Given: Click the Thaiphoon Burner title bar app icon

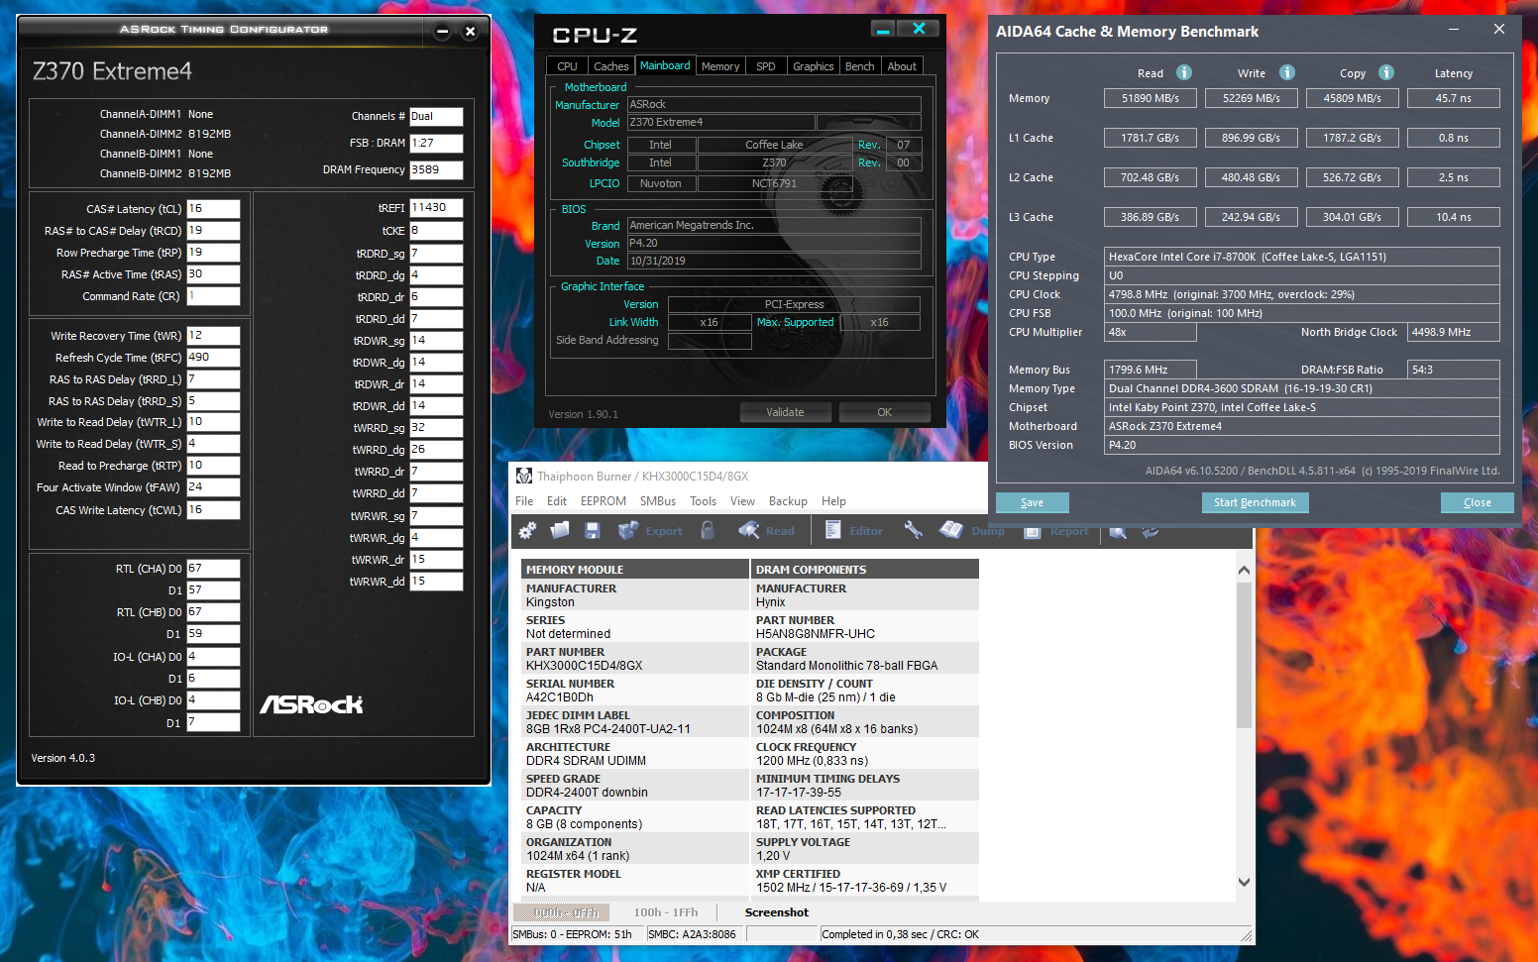Looking at the screenshot, I should [x=524, y=476].
